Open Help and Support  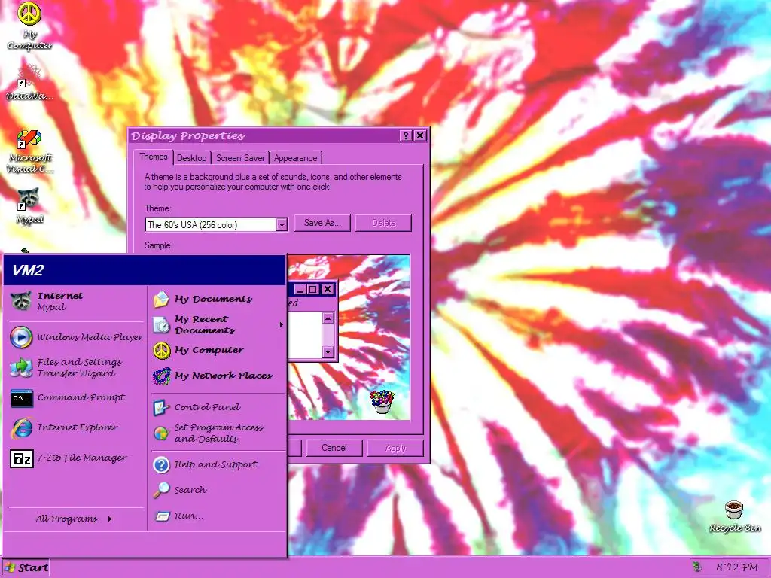pos(216,464)
